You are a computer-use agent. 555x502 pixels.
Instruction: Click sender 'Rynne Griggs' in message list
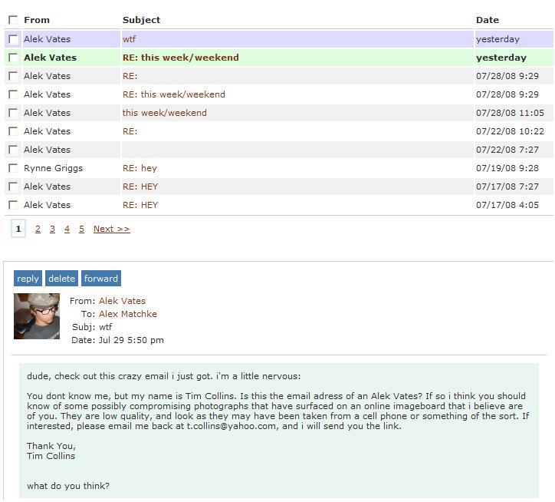(x=53, y=168)
